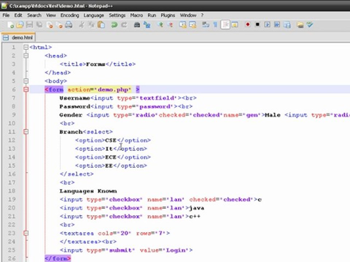Switch to the demo.html tab
Screen dimensions: 350x262
pyautogui.click(x=18, y=37)
